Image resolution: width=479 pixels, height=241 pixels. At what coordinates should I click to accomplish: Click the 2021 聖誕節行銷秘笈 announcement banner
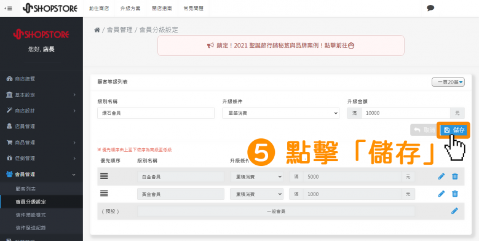coord(281,45)
